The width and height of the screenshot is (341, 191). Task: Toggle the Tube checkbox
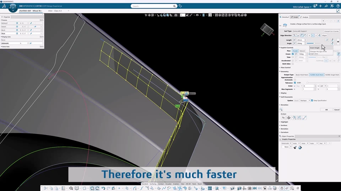tap(293, 57)
